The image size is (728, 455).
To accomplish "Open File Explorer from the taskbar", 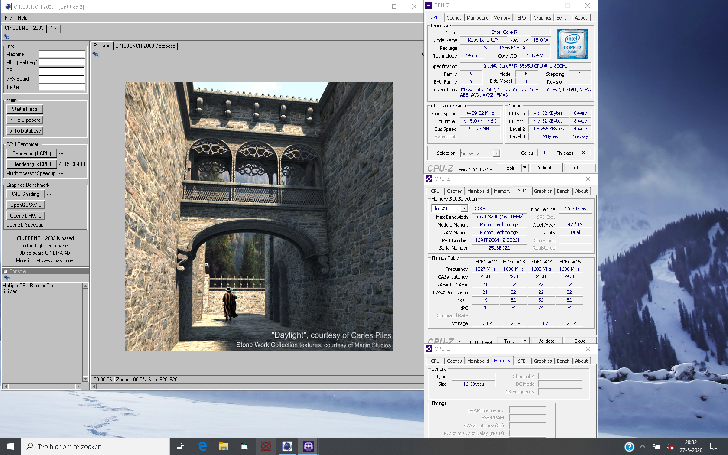I will [223, 446].
